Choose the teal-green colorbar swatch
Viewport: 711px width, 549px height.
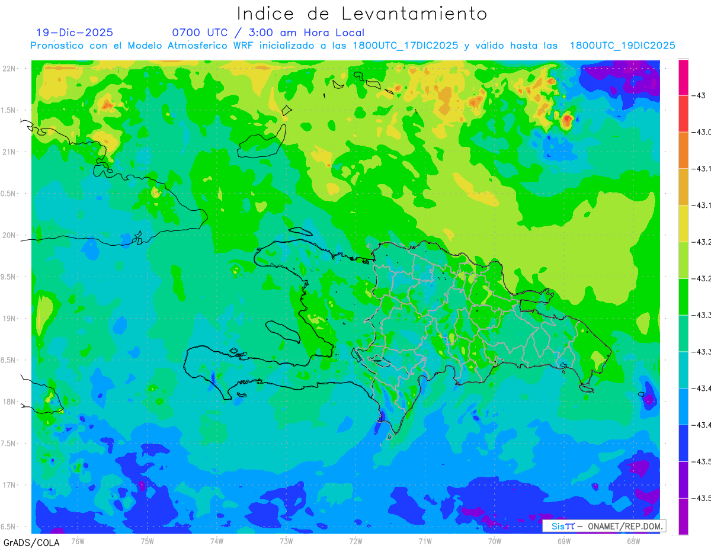coord(683,333)
